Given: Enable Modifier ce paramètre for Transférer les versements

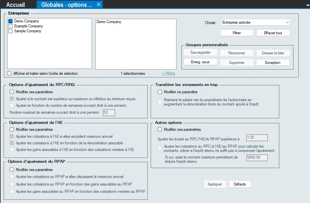Looking at the screenshot, I should (160, 92).
